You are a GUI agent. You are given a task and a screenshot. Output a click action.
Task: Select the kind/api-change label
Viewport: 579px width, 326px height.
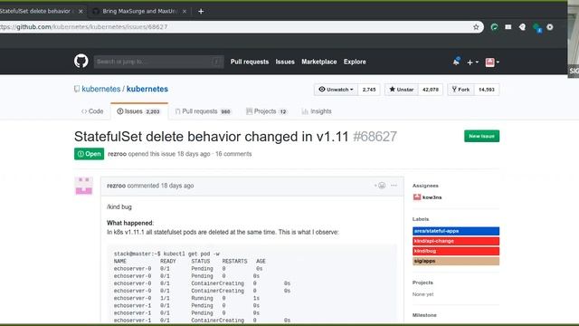[x=456, y=241]
